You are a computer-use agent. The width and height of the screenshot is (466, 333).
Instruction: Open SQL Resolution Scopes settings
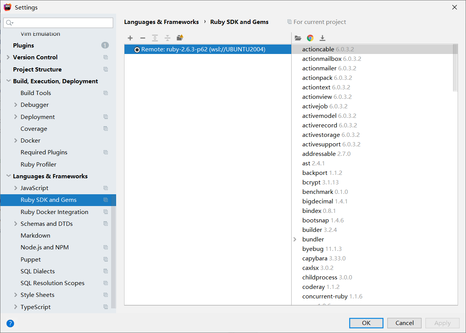[x=53, y=283]
